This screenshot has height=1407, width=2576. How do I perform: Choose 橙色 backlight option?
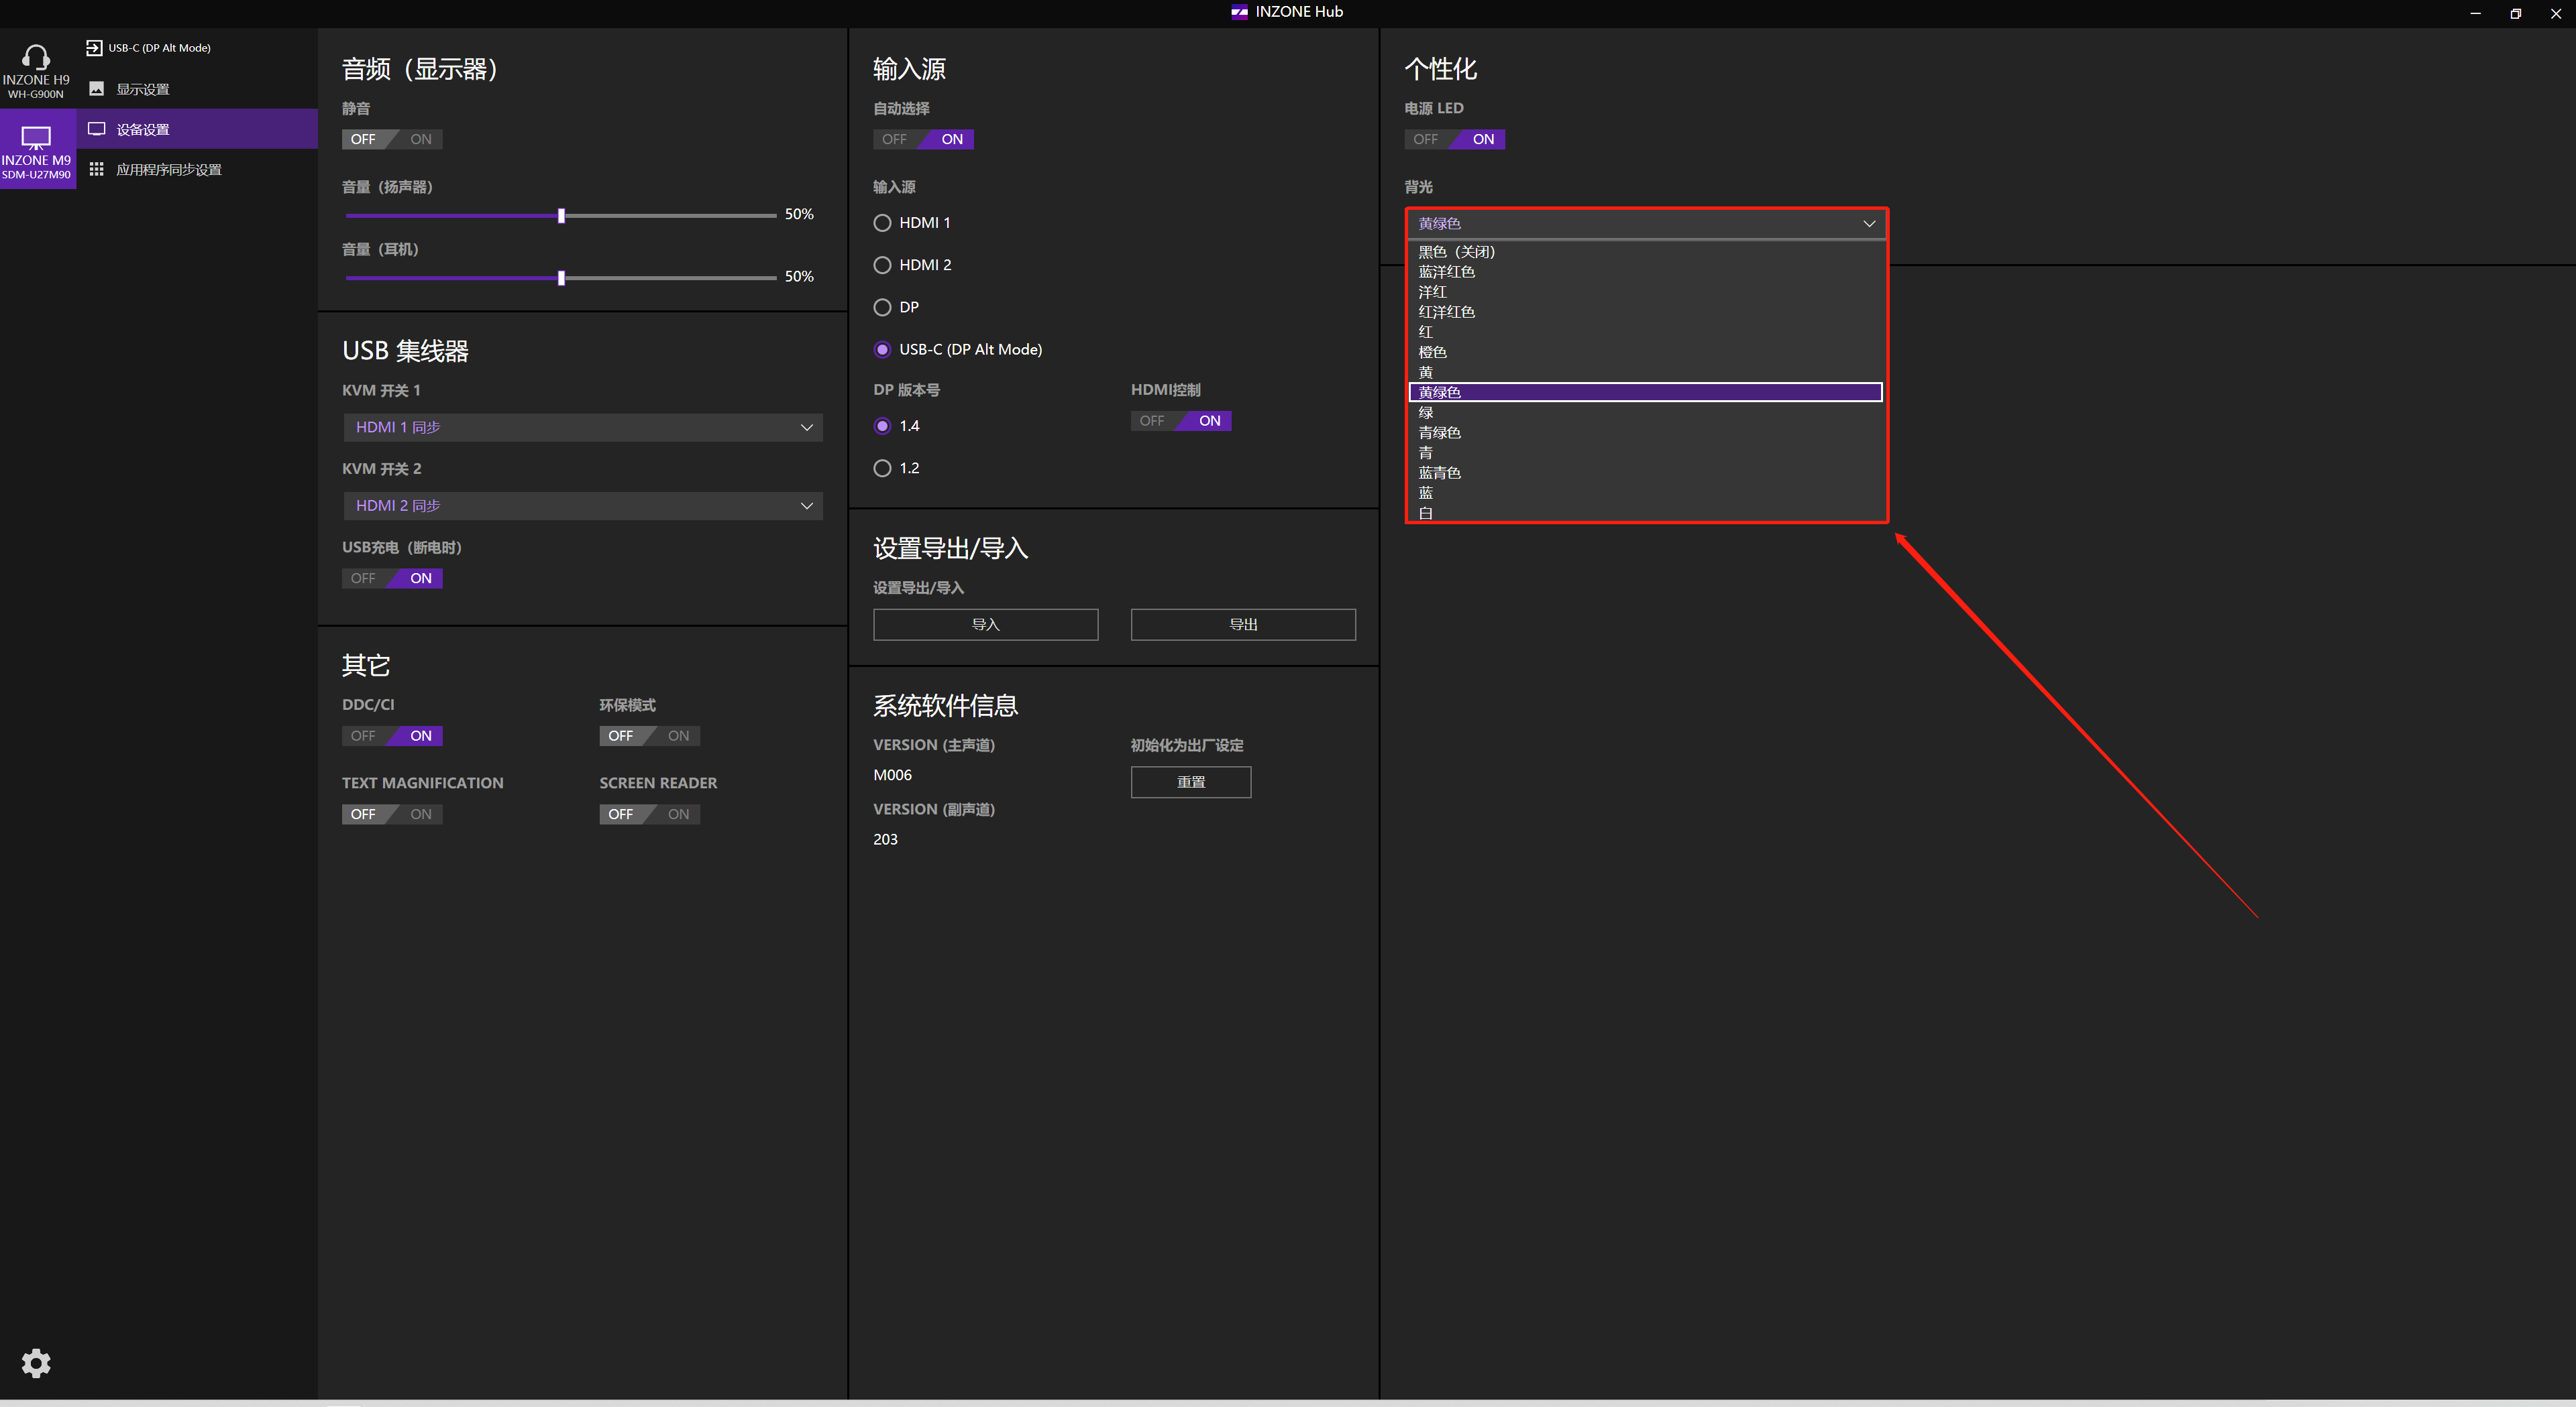pyautogui.click(x=1646, y=352)
